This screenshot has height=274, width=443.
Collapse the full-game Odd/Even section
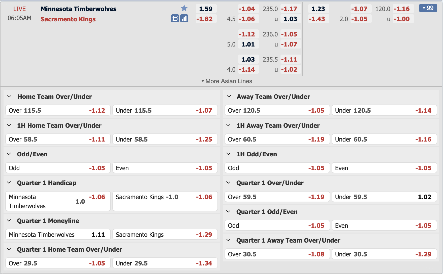coord(9,154)
